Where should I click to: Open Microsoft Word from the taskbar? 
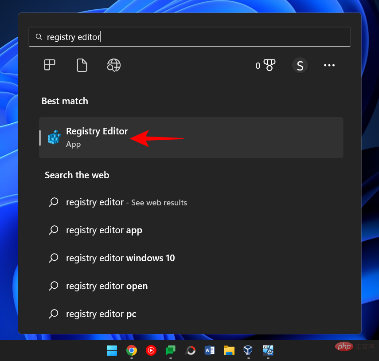tap(210, 350)
